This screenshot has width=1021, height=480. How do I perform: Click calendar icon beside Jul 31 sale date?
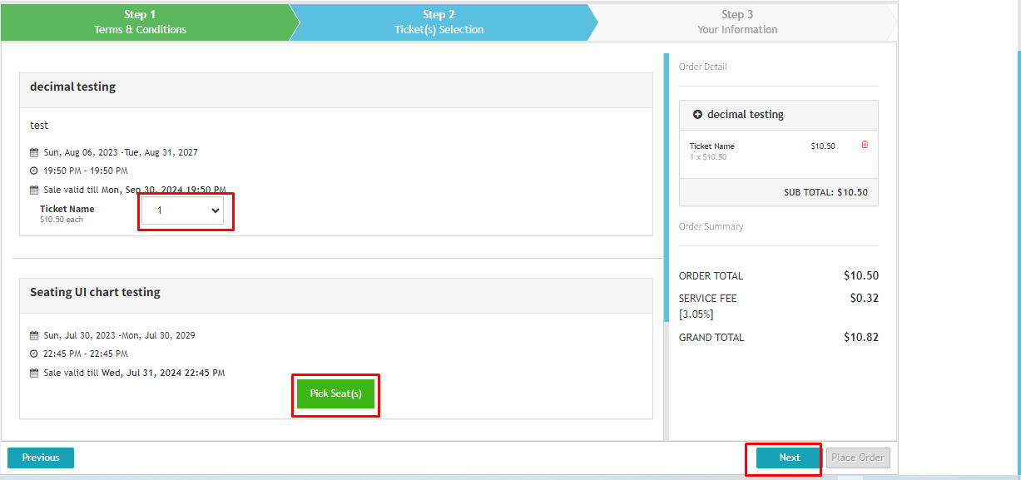tap(34, 374)
